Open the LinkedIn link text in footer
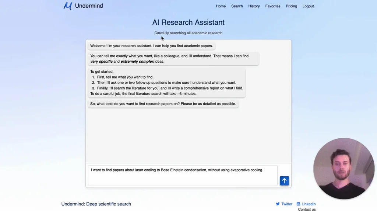377x211 pixels. pos(309,204)
